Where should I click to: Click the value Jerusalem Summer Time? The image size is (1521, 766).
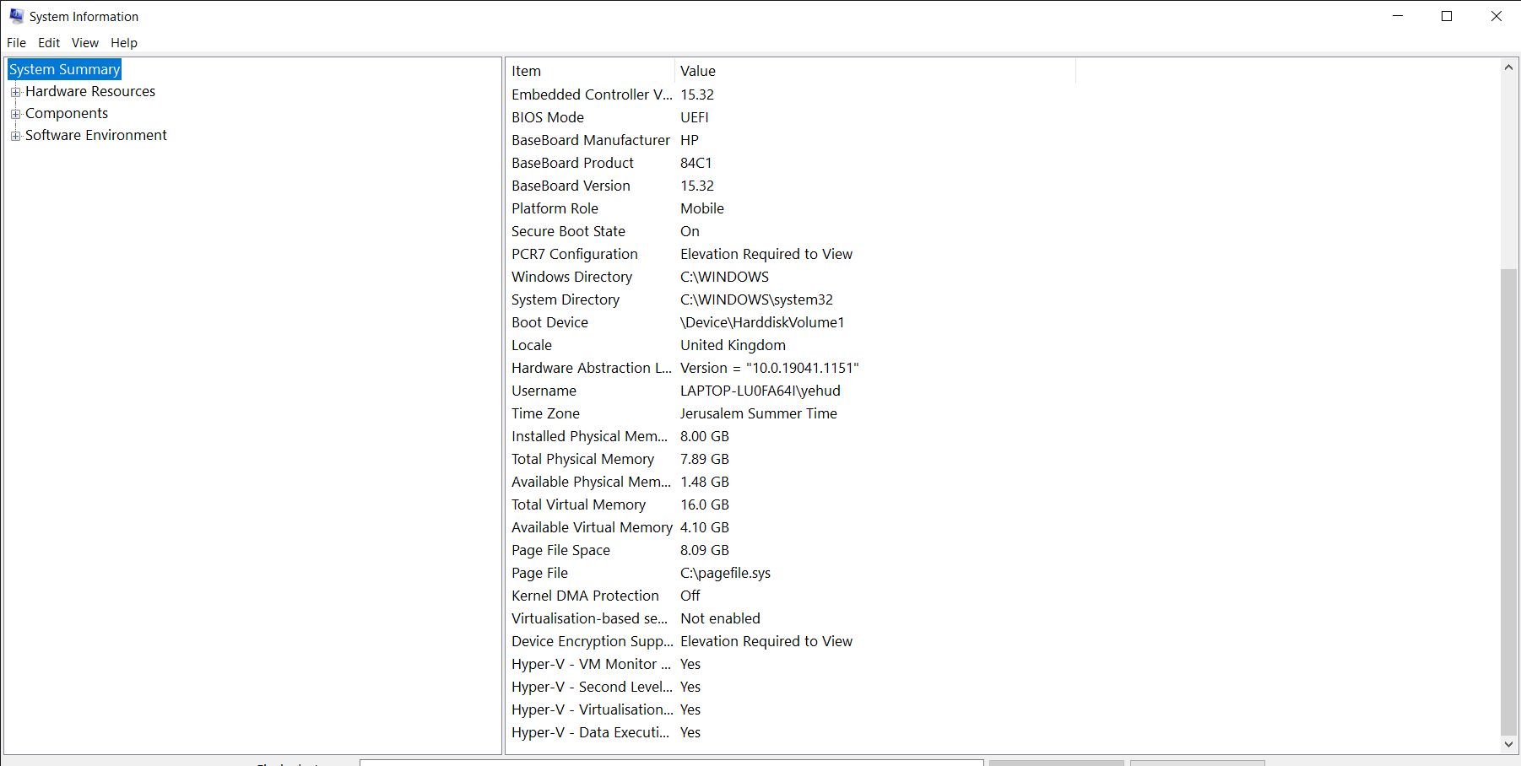[x=759, y=413]
